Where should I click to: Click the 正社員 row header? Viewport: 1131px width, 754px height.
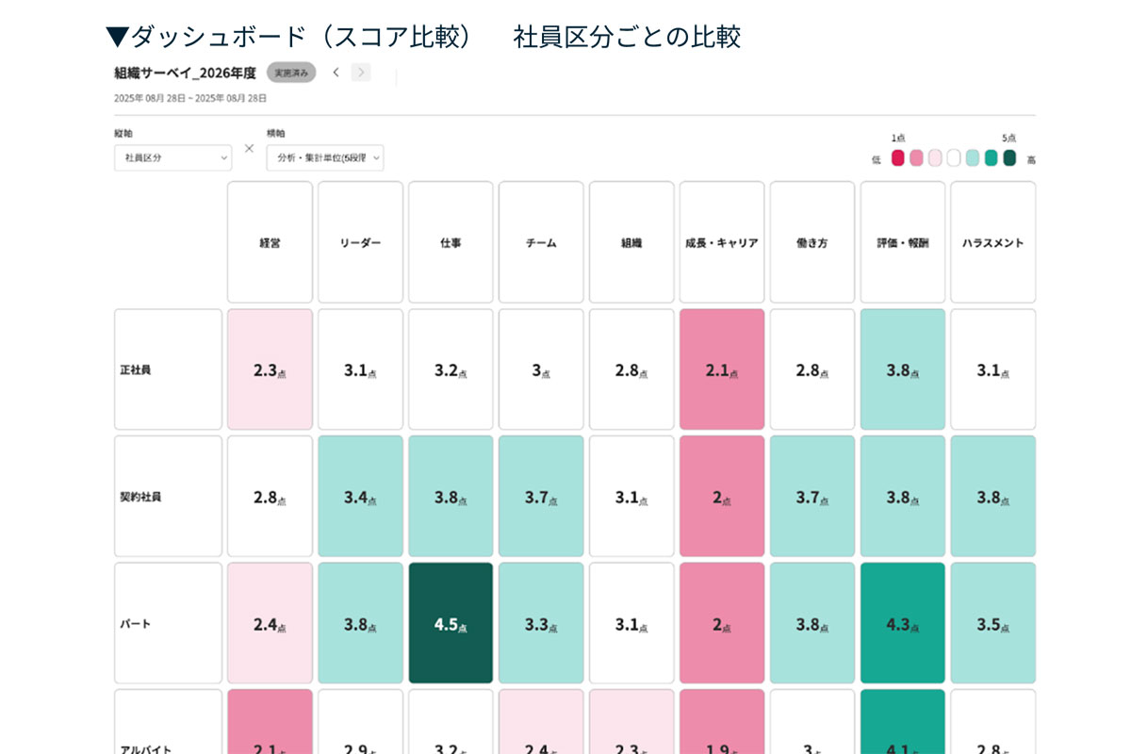click(x=168, y=369)
